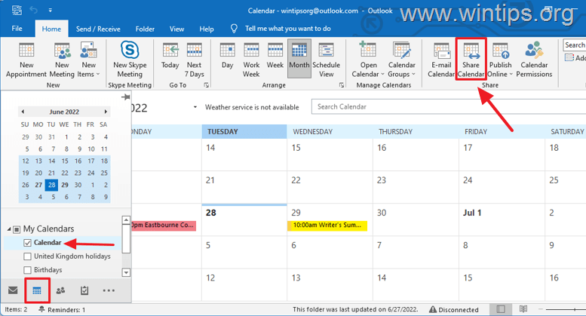586x316 pixels.
Task: Open more navigation options ellipsis
Action: coord(109,290)
